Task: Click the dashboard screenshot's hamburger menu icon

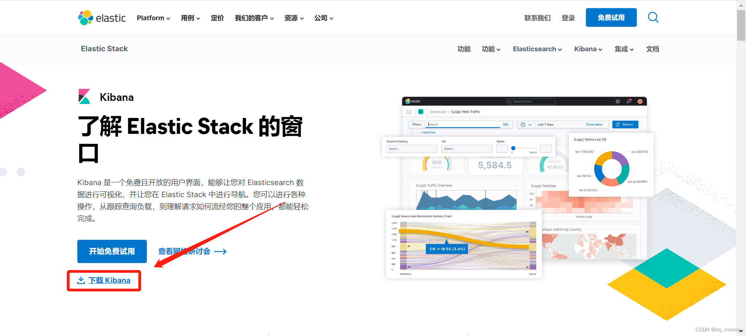Action: pyautogui.click(x=409, y=112)
